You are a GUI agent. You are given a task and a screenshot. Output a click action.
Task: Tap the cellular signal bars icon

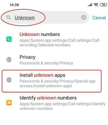tap(90, 5)
